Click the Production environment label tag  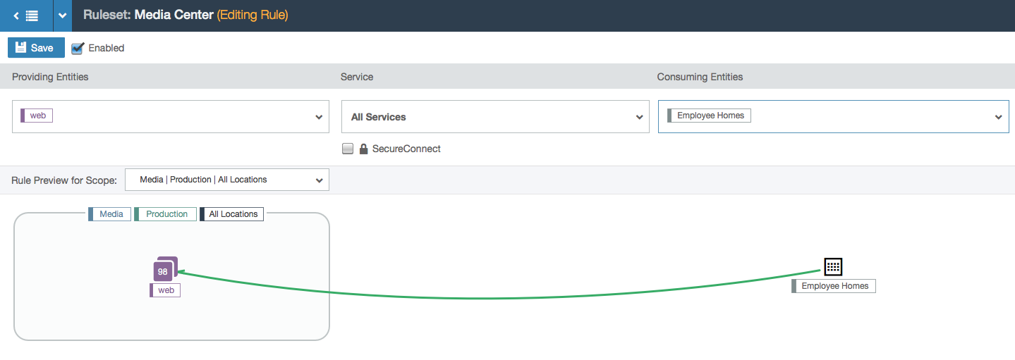(x=166, y=214)
